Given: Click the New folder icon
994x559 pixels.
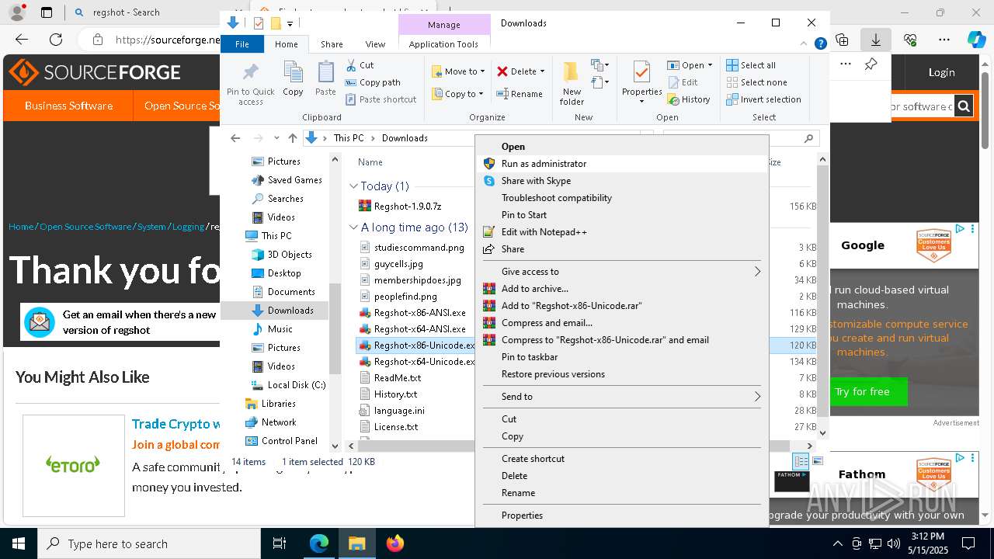Looking at the screenshot, I should pyautogui.click(x=572, y=84).
